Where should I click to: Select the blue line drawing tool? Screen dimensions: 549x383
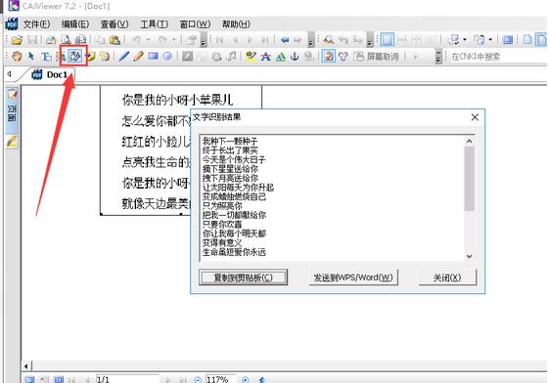124,57
